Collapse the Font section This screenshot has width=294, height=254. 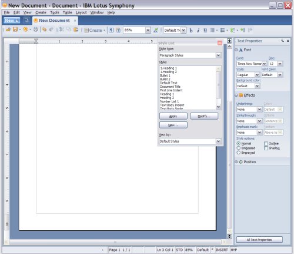pos(236,50)
